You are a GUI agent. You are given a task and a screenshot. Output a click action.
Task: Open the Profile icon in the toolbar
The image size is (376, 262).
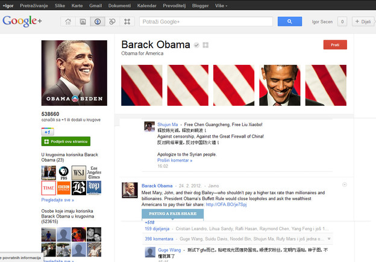point(98,22)
